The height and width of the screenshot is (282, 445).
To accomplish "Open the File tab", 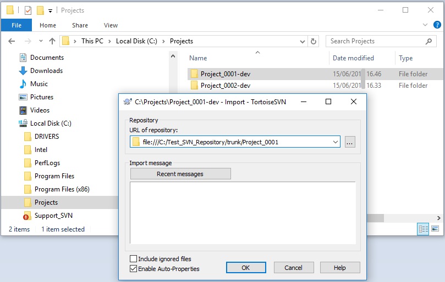I will pos(17,25).
